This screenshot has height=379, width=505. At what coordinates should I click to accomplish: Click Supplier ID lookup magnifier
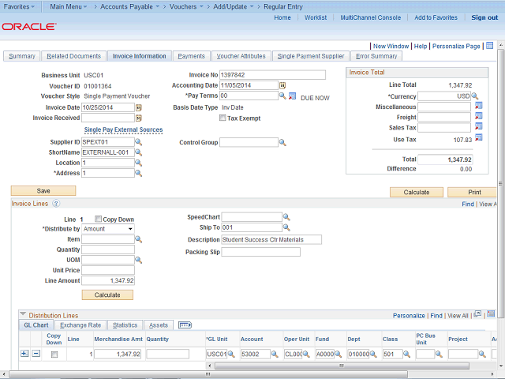pyautogui.click(x=139, y=142)
